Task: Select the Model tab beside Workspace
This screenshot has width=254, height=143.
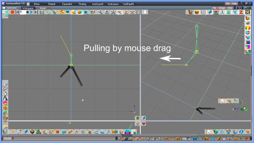Action: click(x=43, y=8)
